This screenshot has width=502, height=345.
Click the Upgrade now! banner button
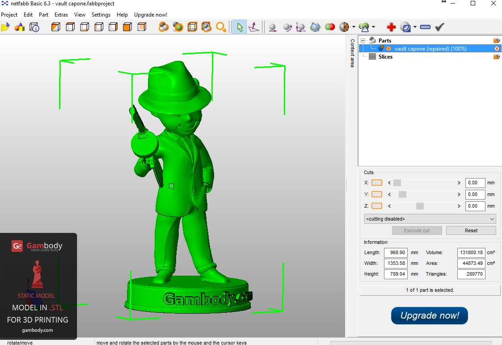tap(429, 315)
